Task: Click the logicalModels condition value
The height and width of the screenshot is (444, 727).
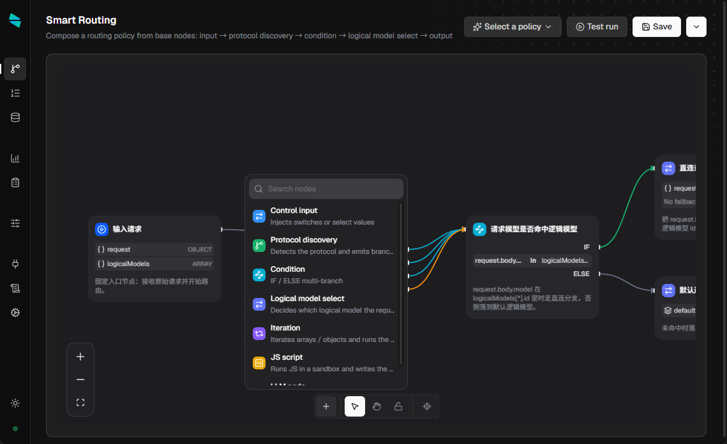Action: (565, 260)
